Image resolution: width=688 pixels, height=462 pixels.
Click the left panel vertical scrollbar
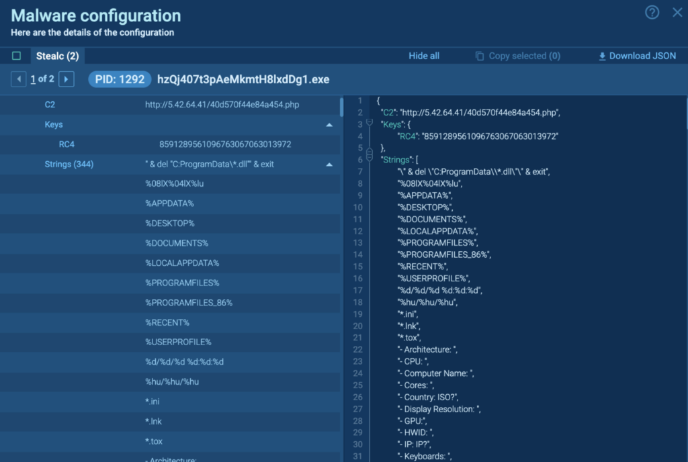[x=342, y=107]
